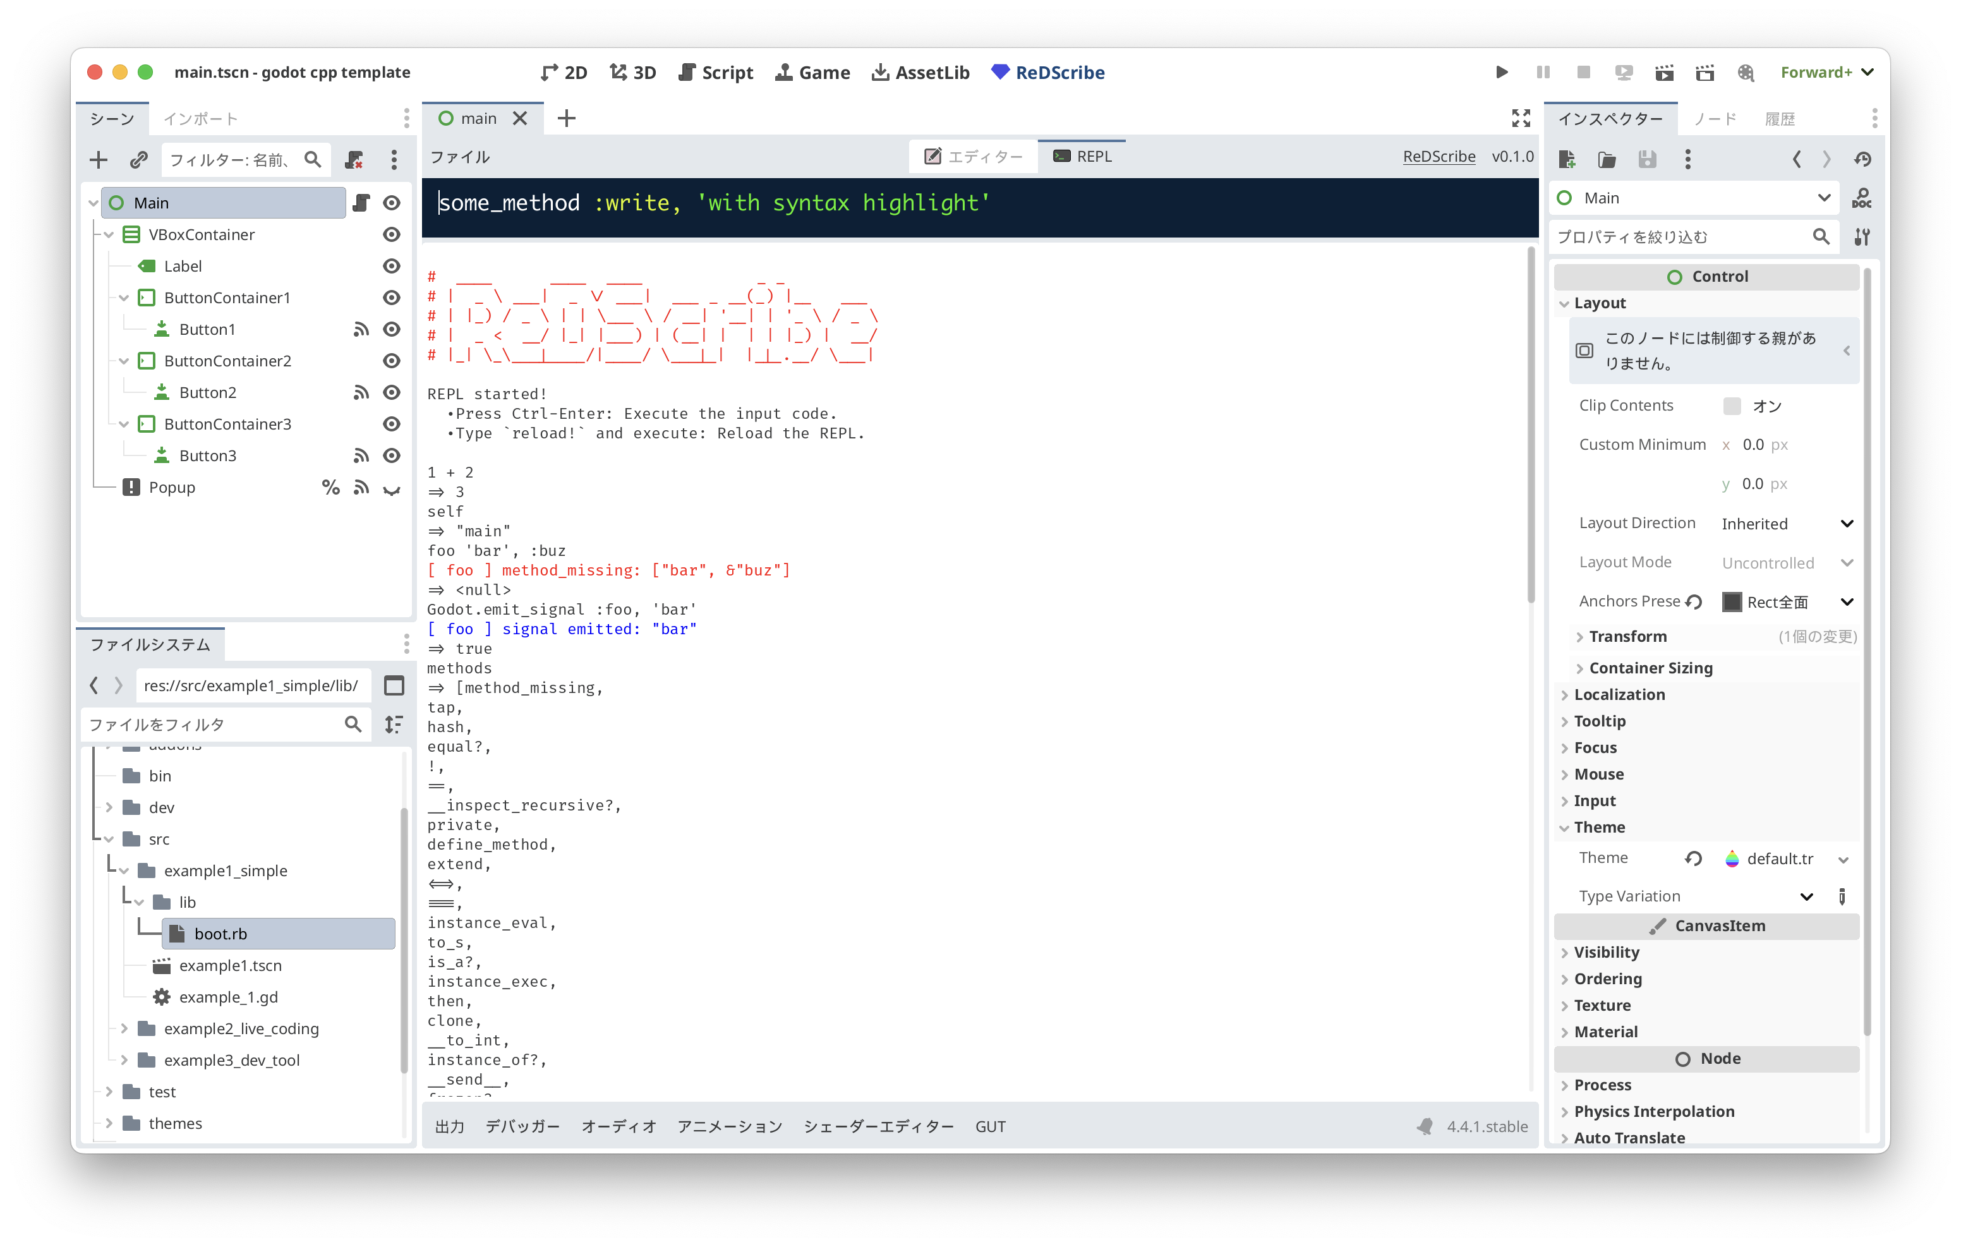
Task: Switch to the 3D workspace
Action: pyautogui.click(x=633, y=73)
